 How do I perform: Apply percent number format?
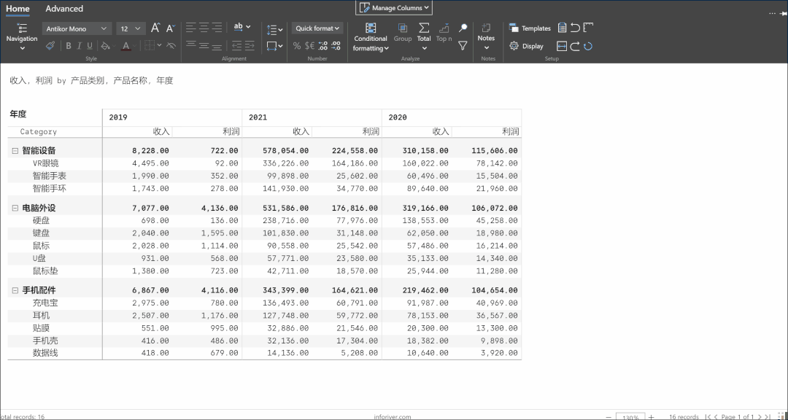click(x=297, y=46)
